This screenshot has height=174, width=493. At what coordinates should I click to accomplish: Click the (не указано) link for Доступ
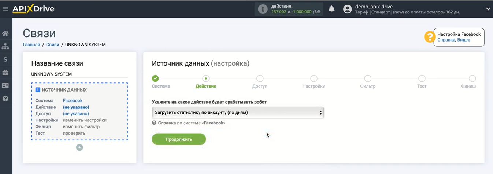pos(76,114)
